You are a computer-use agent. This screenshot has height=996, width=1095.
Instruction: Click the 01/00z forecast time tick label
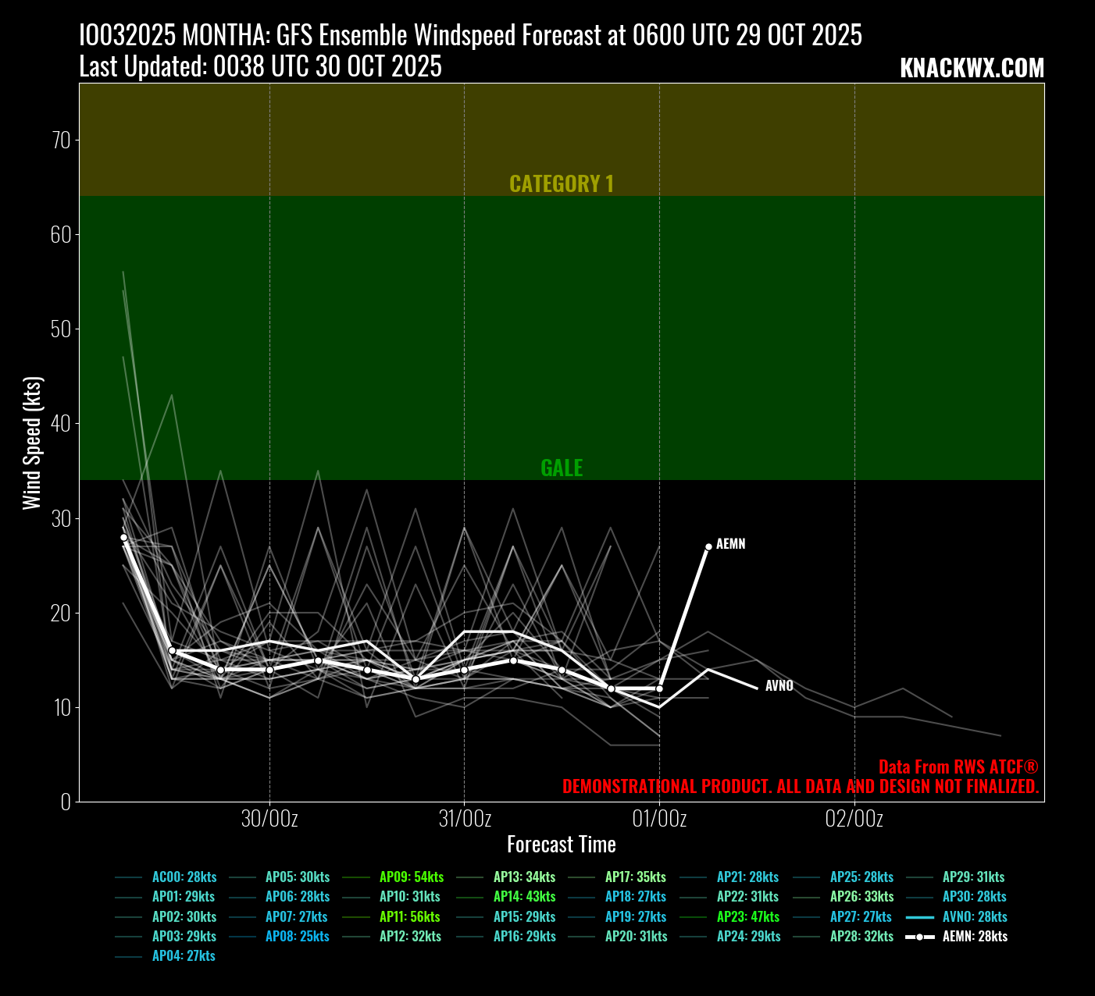(x=659, y=818)
